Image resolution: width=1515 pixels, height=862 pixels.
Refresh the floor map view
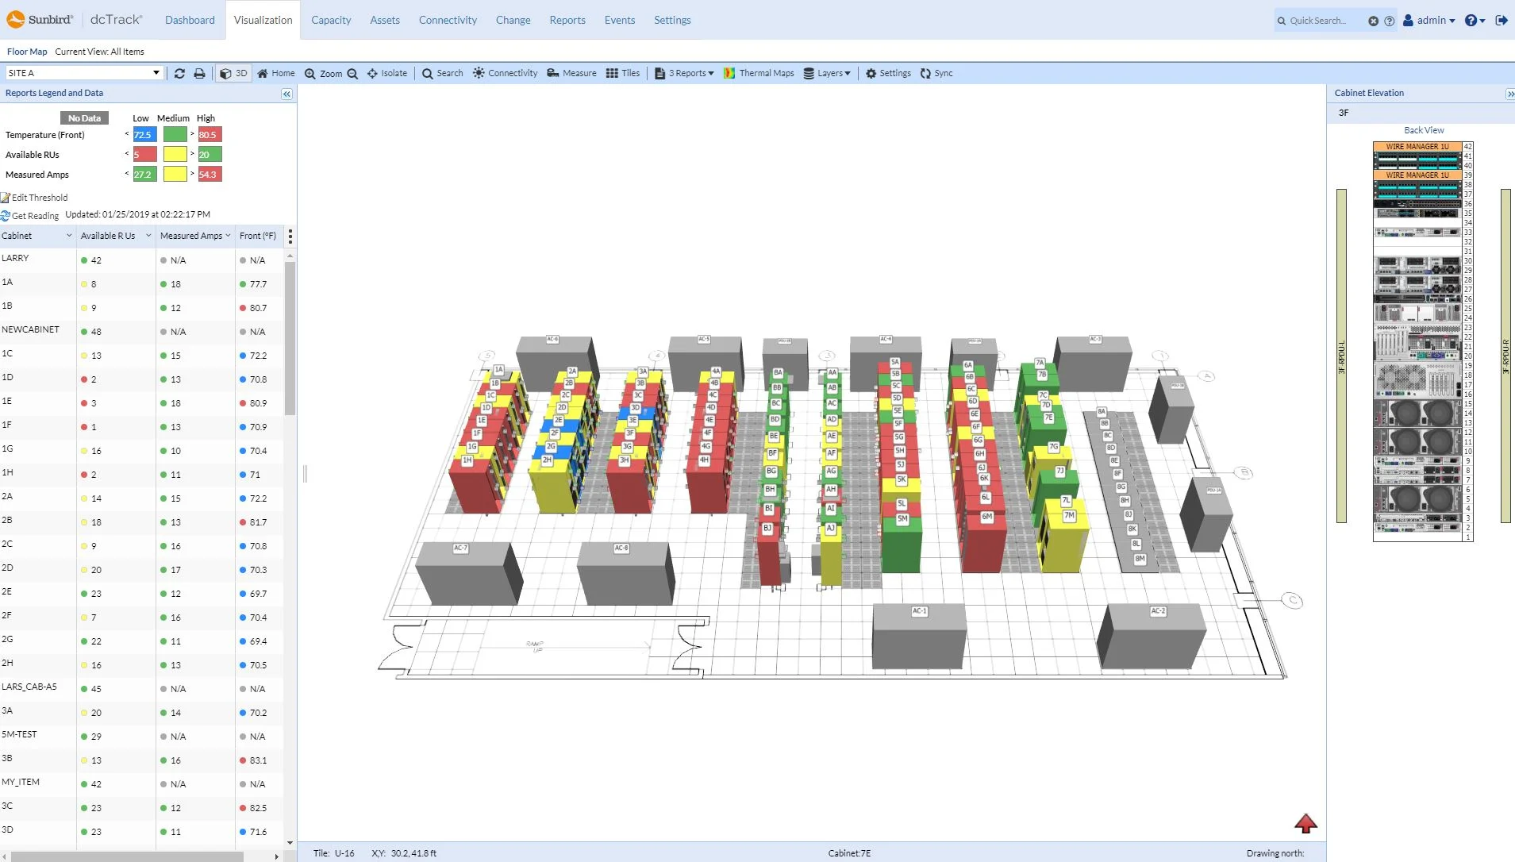pos(179,73)
